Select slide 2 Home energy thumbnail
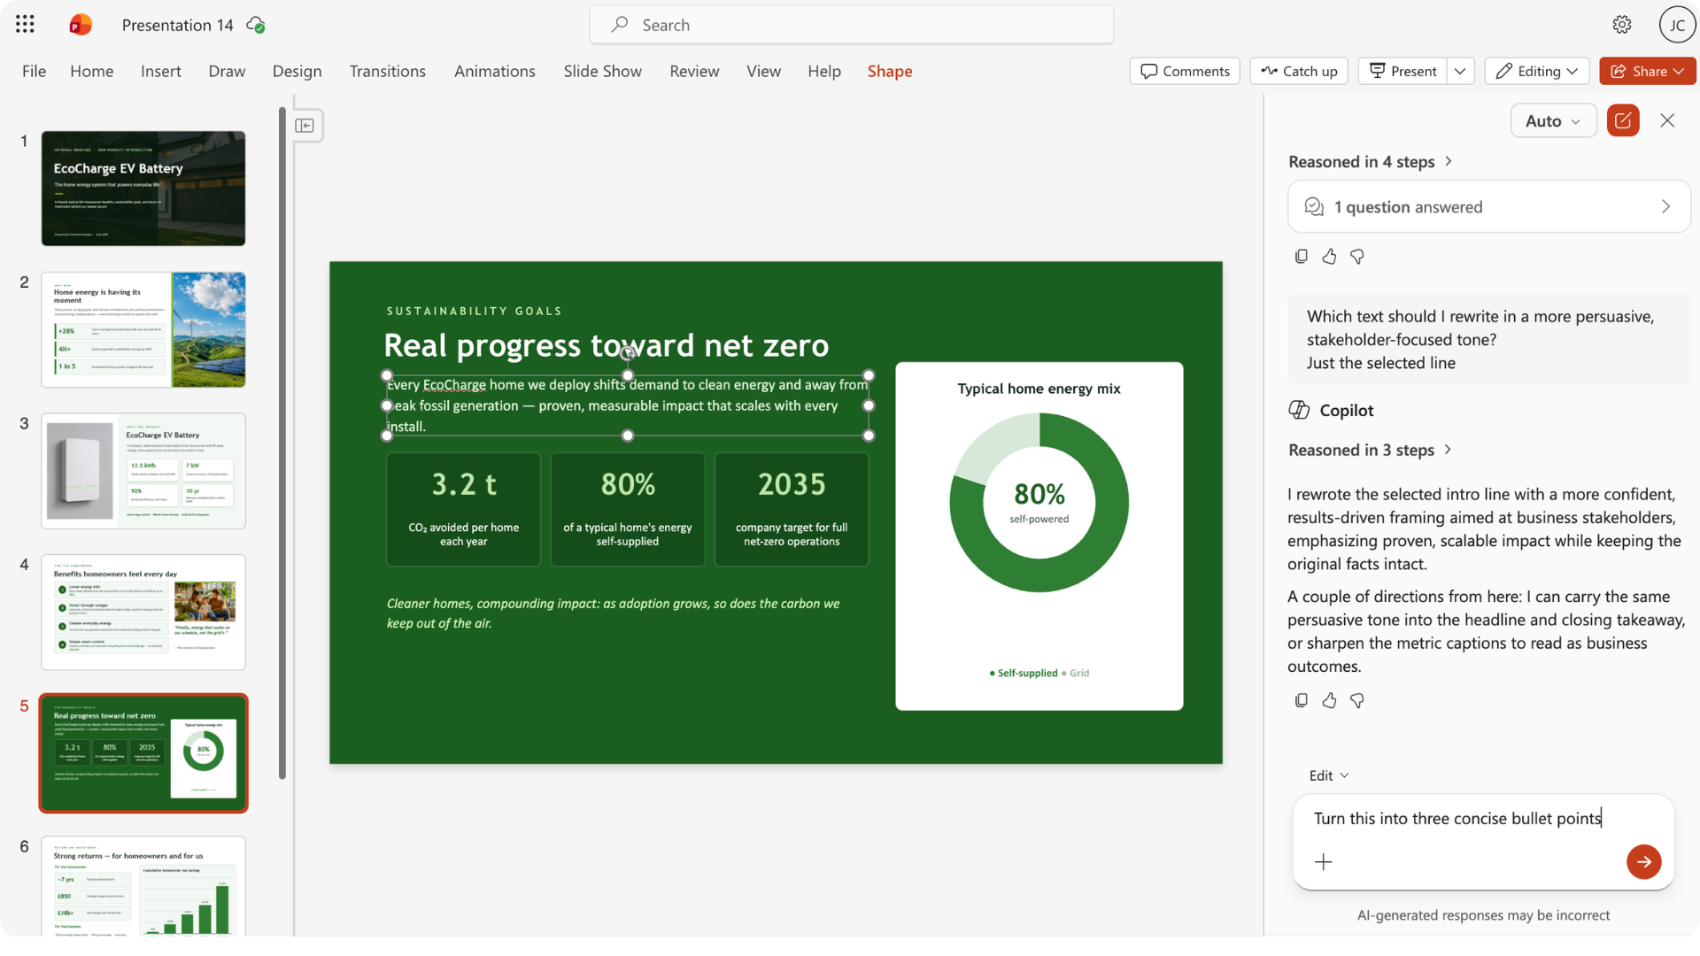 tap(143, 330)
